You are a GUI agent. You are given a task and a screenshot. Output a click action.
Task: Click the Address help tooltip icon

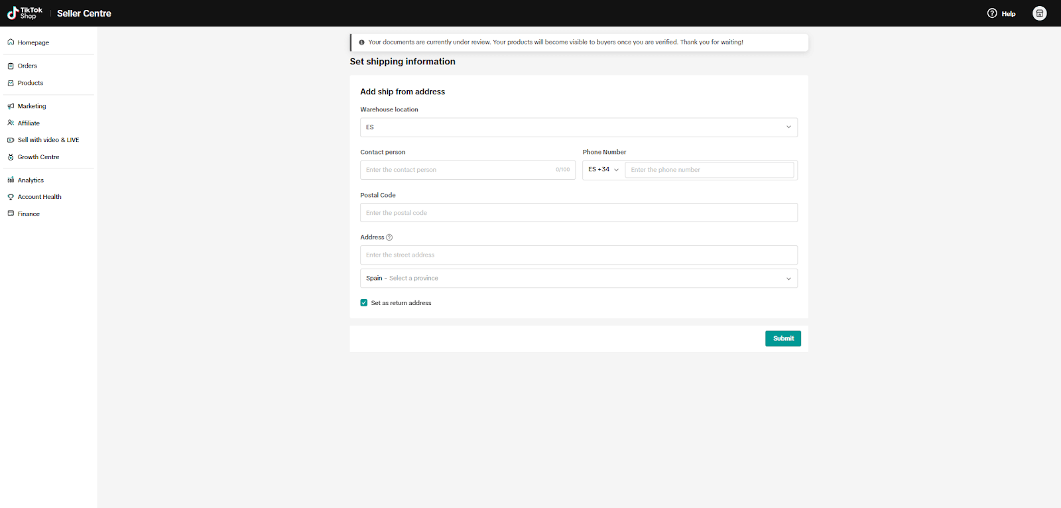pyautogui.click(x=389, y=237)
